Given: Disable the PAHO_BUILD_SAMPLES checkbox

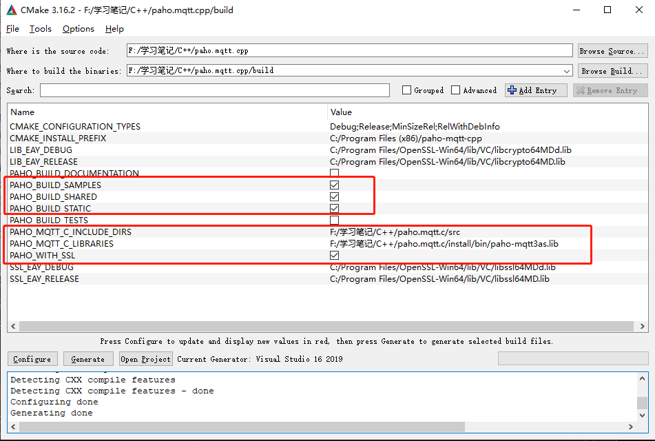Looking at the screenshot, I should (x=334, y=185).
